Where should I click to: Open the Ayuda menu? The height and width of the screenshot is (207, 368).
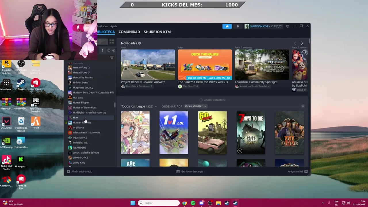click(114, 26)
